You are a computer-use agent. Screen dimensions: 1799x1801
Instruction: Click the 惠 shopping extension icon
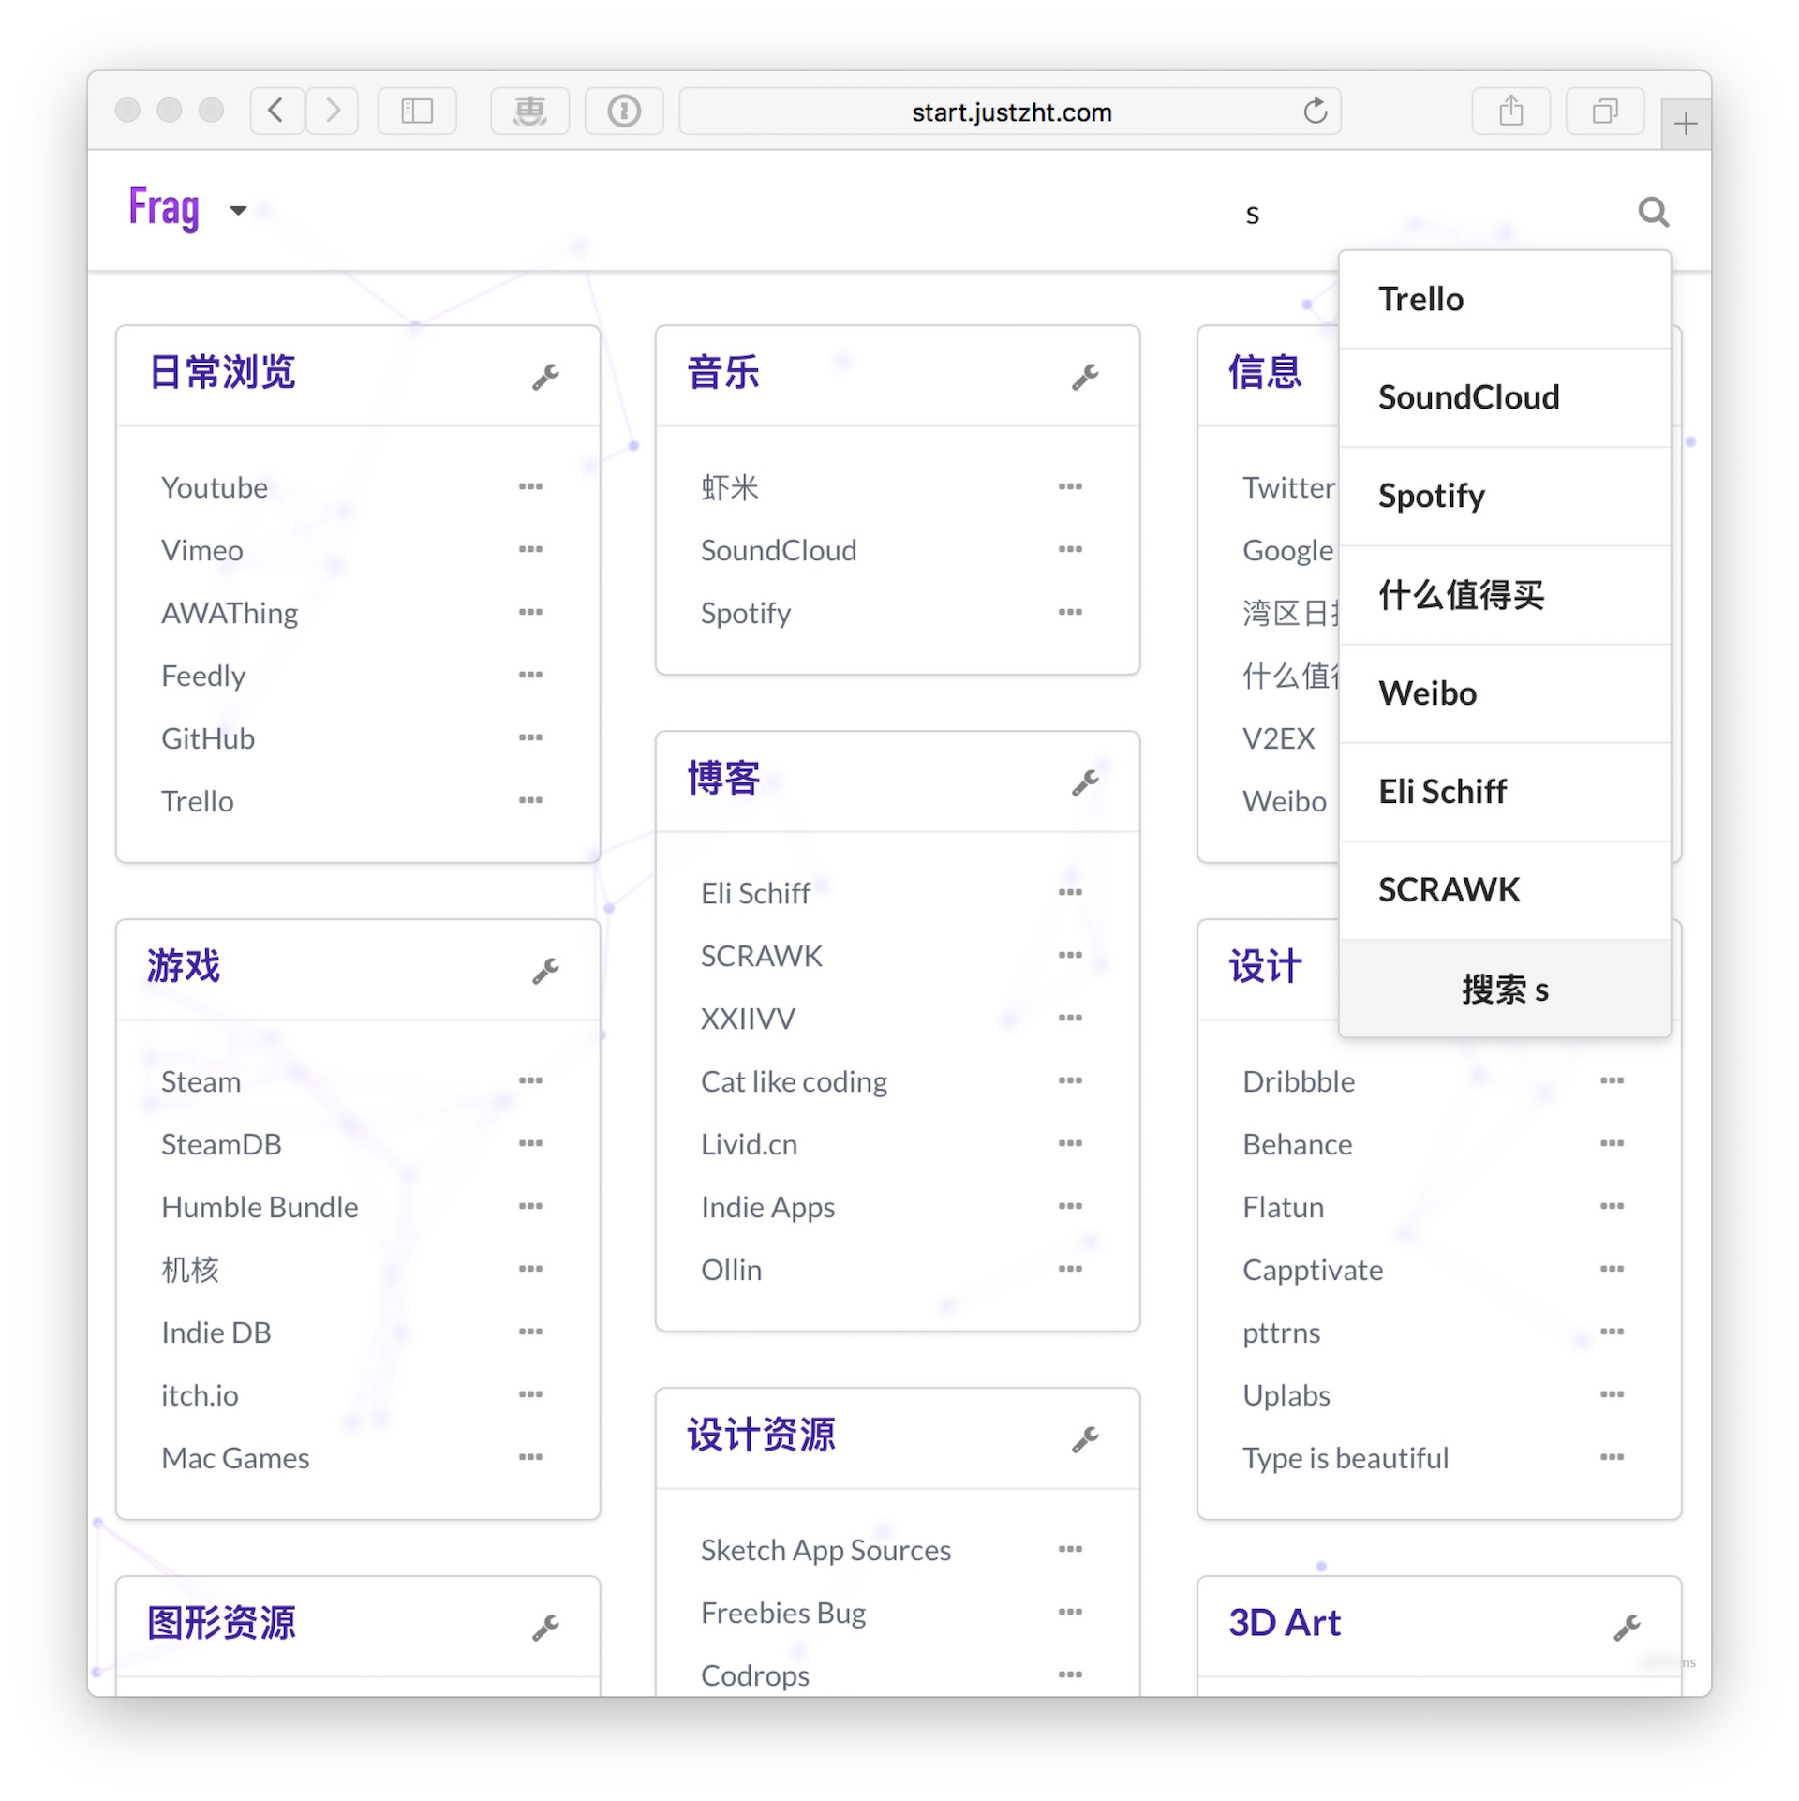(530, 112)
